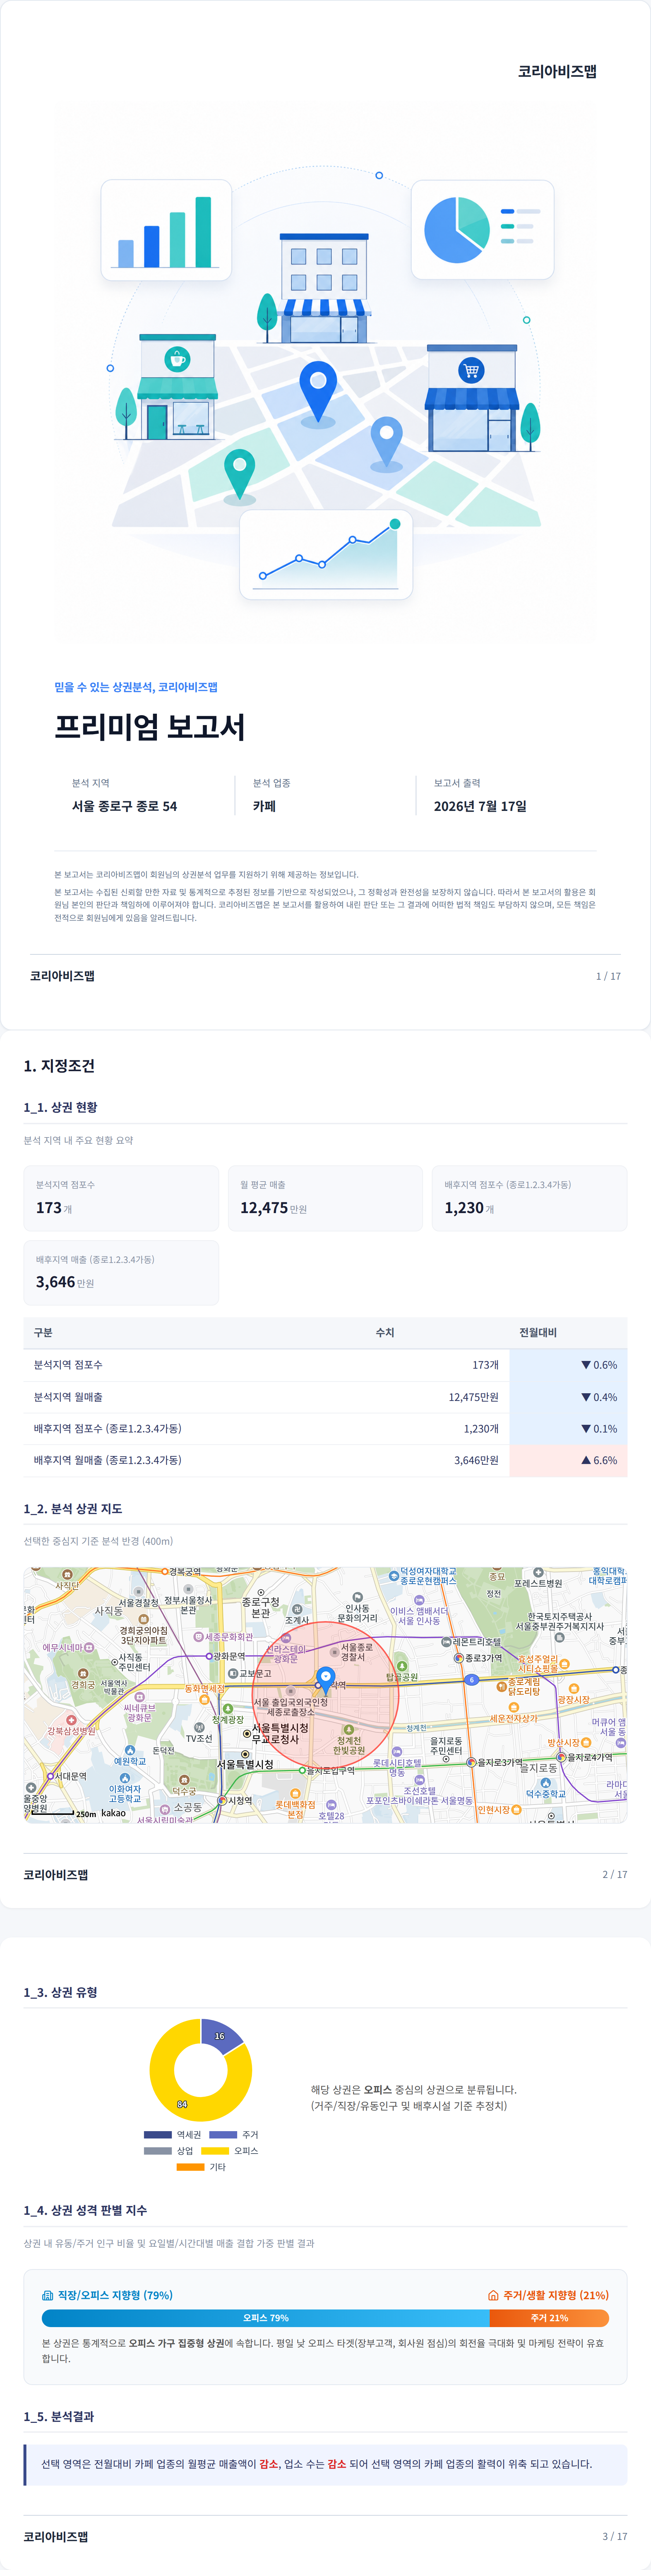Image resolution: width=651 pixels, height=2570 pixels.
Task: Click the large dark blue pin in the illustration
Action: (318, 392)
